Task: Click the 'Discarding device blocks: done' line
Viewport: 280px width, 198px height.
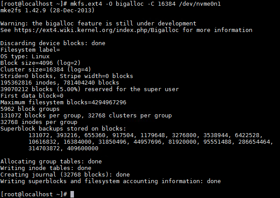Action: (x=52, y=43)
